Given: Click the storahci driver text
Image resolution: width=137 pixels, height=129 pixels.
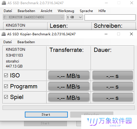Looking at the screenshot, I should pos(12,61).
